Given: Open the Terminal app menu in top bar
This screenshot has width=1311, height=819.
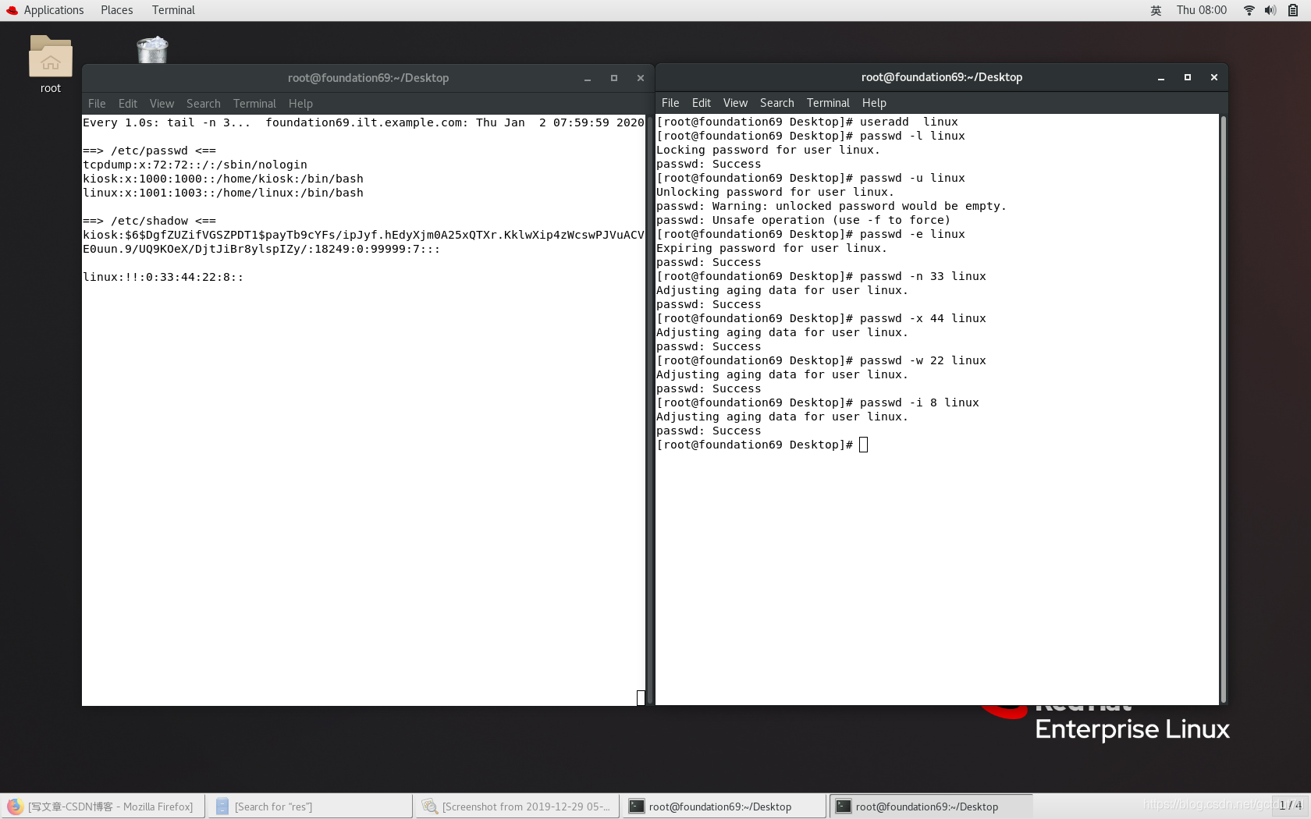Looking at the screenshot, I should coord(173,10).
